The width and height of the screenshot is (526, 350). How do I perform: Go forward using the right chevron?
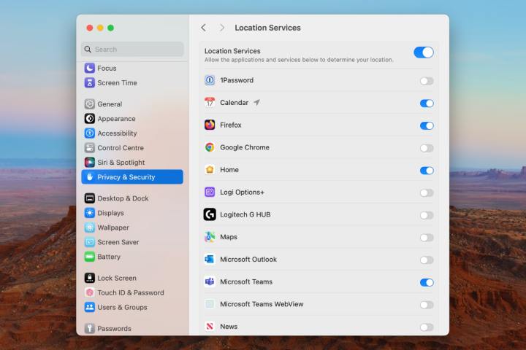pyautogui.click(x=222, y=28)
